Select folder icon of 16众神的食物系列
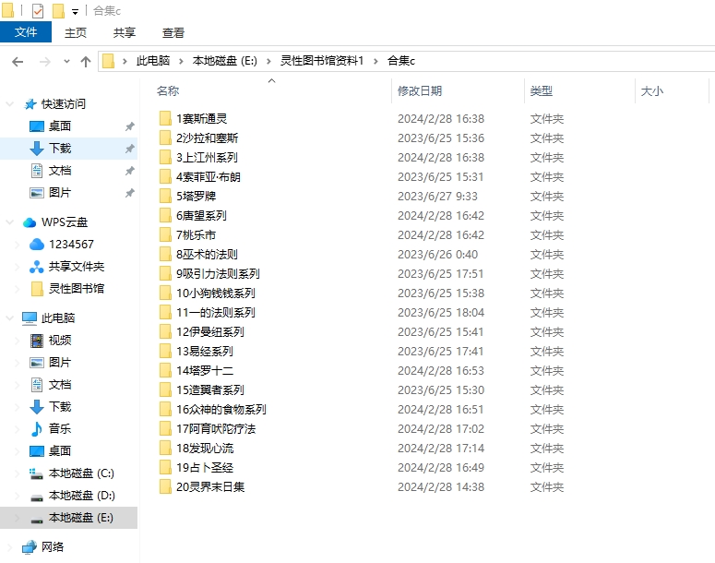The height and width of the screenshot is (563, 715). [x=165, y=409]
